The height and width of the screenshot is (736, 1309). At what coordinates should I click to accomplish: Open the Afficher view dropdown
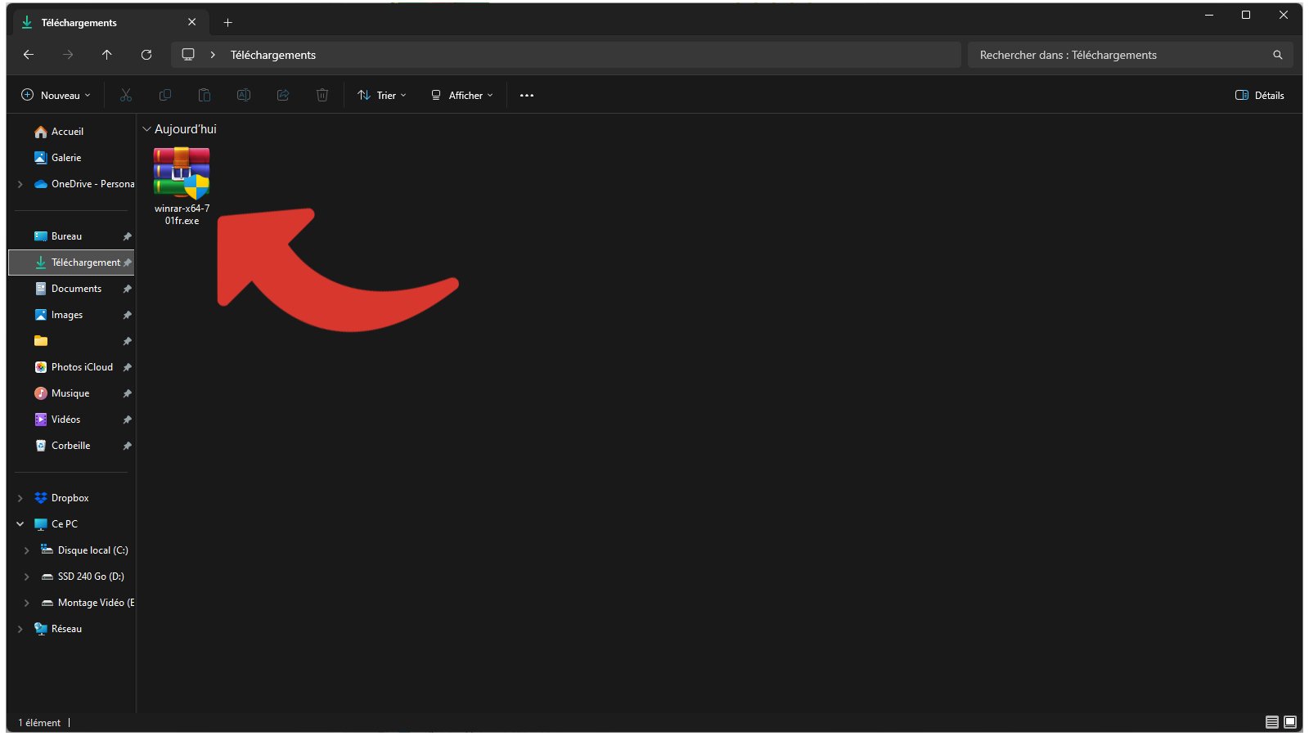462,96
